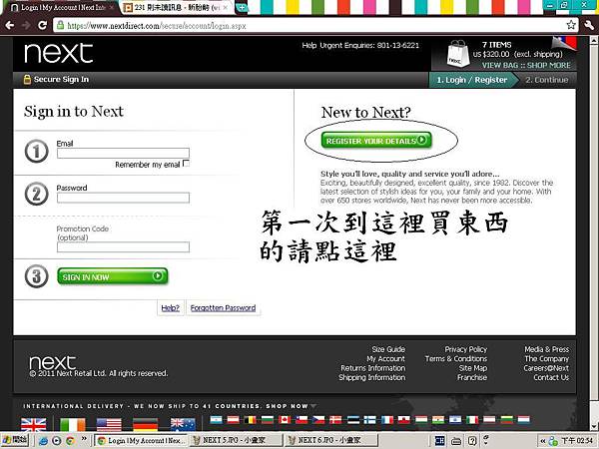Click the Canada flag in the small flags row
599x449 pixels.
[x=285, y=420]
